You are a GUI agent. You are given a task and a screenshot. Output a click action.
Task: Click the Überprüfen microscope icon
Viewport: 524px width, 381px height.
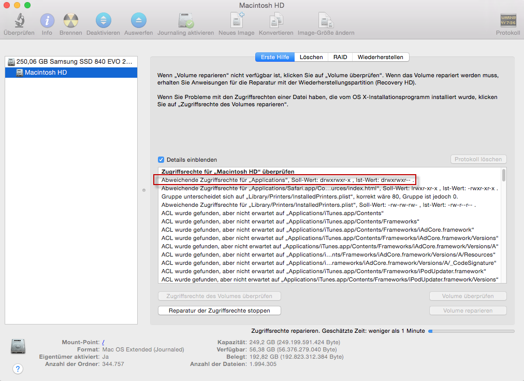19,20
